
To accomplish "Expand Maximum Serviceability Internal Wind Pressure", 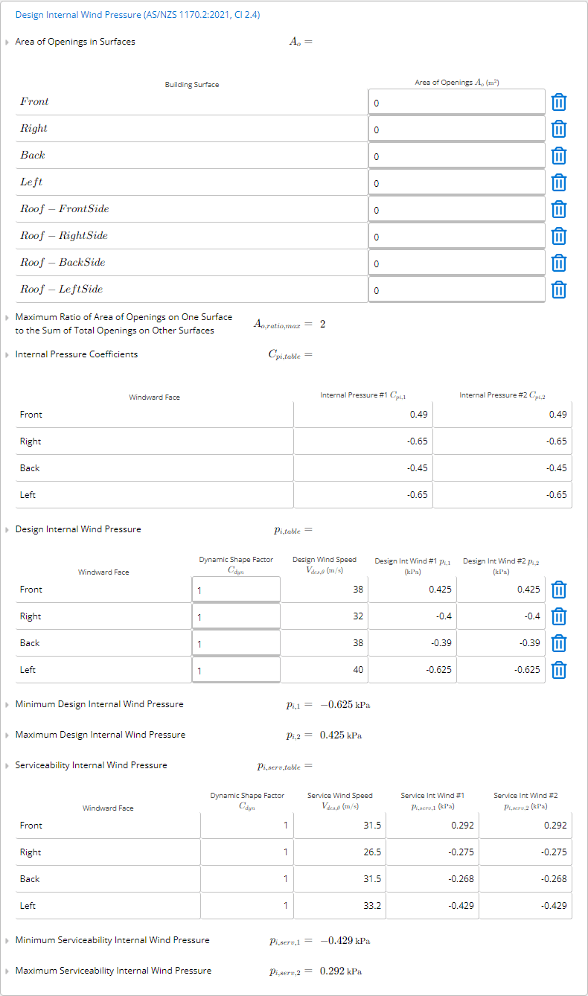I will pos(7,971).
